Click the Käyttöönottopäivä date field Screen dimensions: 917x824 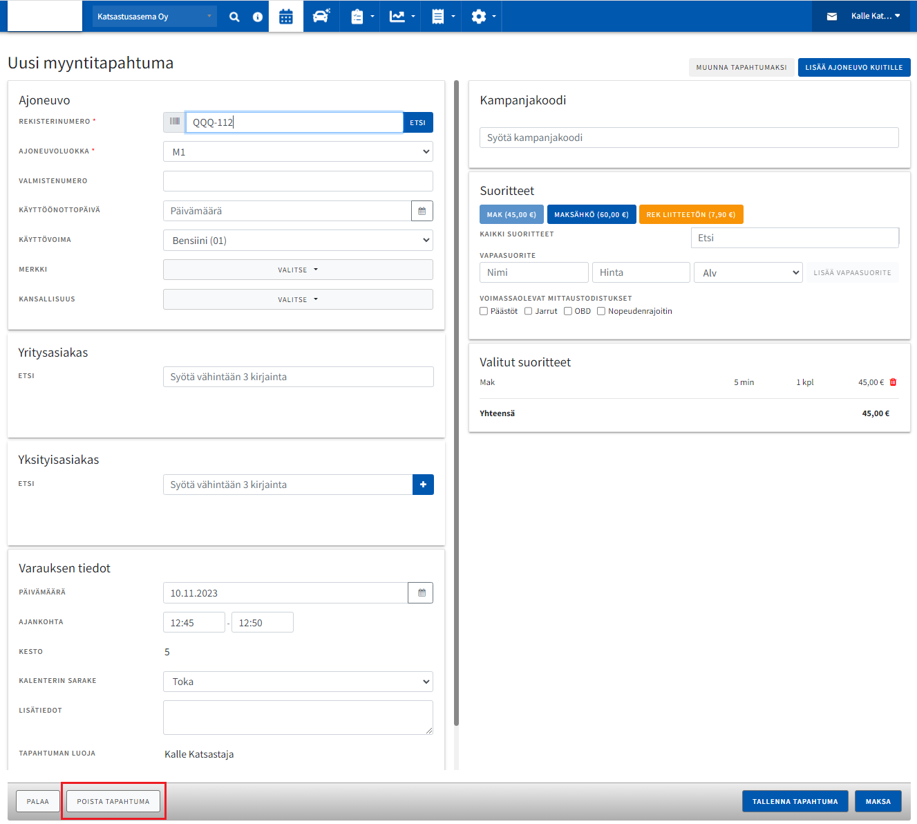tap(287, 211)
